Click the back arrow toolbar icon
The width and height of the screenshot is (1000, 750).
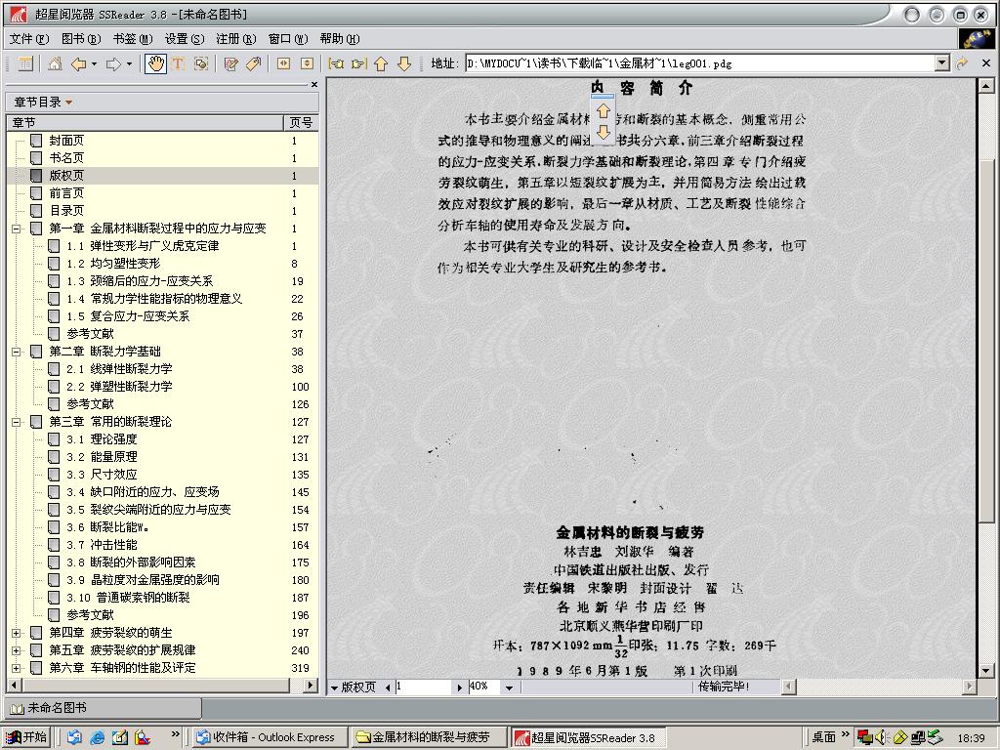click(78, 63)
